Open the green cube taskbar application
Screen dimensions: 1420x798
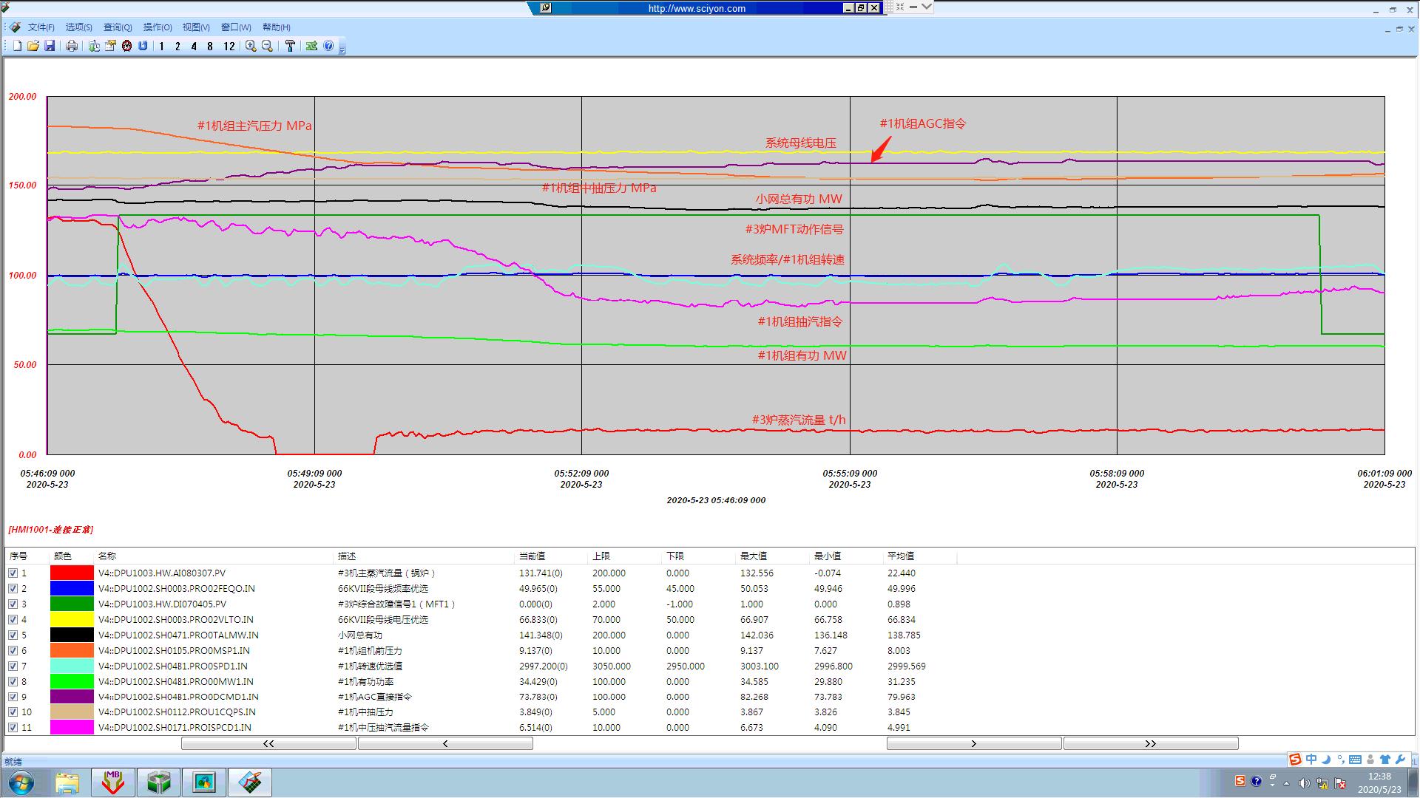[158, 782]
